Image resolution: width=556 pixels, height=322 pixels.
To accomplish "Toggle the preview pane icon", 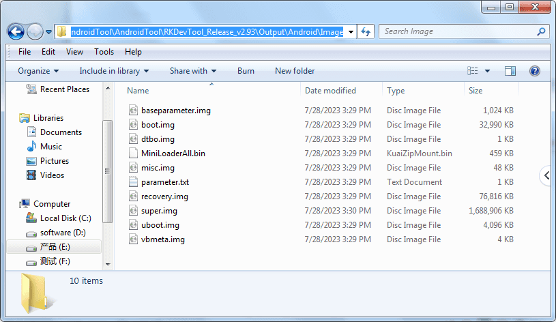I will pyautogui.click(x=510, y=71).
